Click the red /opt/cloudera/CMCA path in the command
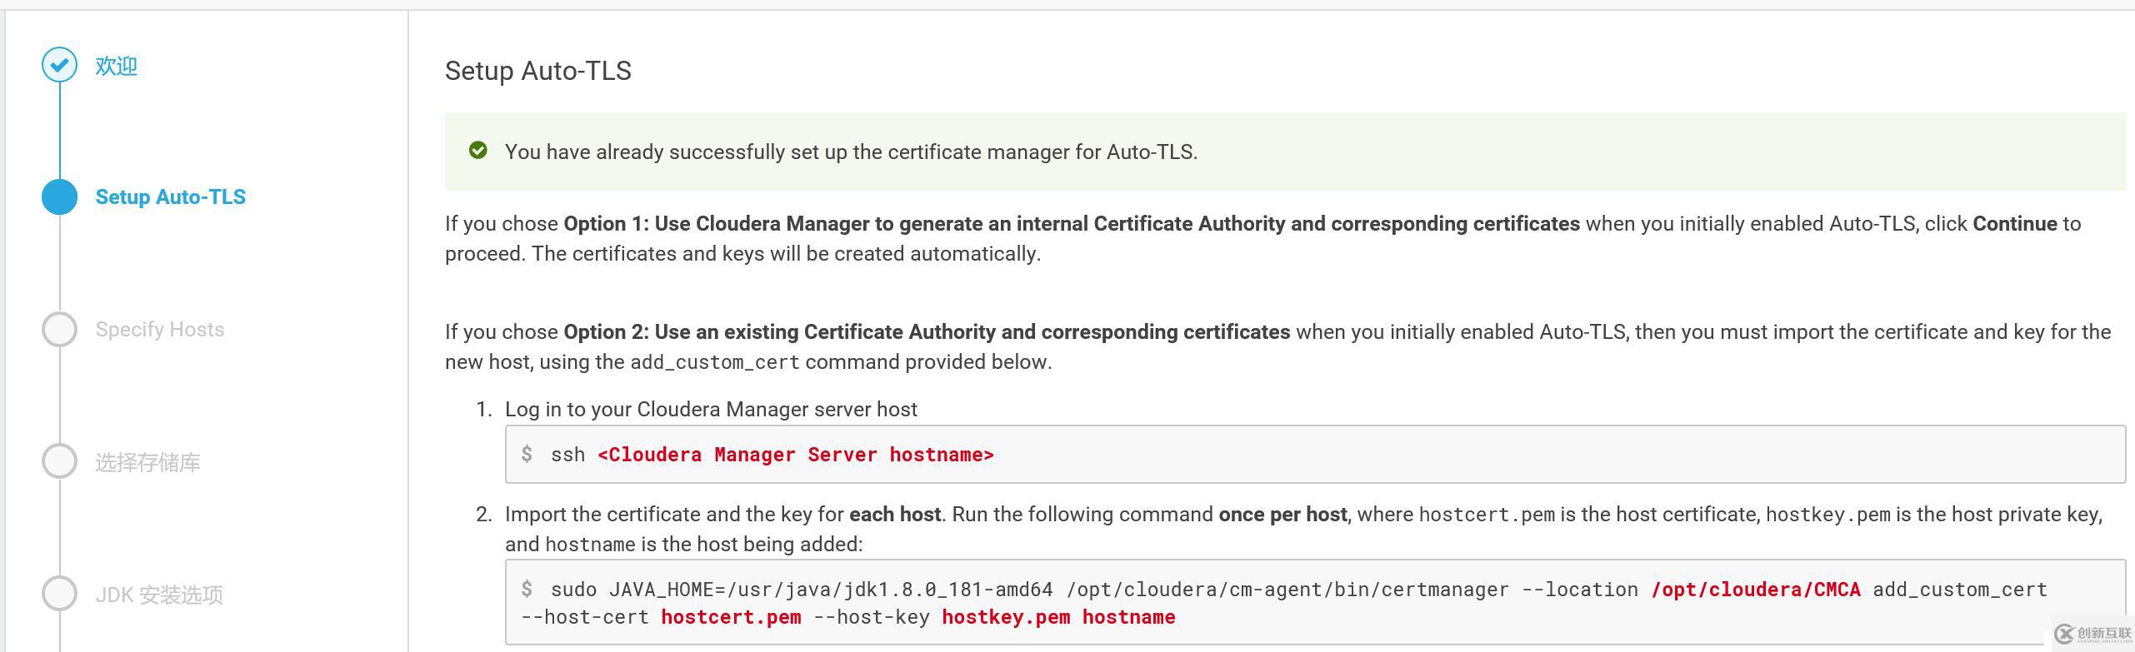Screen dimensions: 2135x652 click(1756, 590)
